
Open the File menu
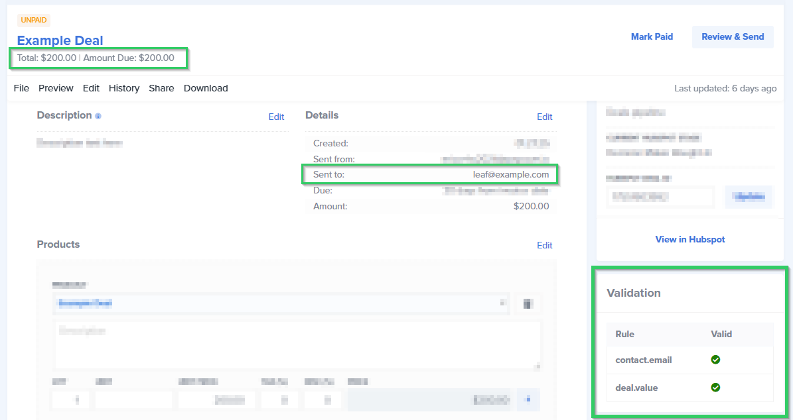click(x=21, y=88)
